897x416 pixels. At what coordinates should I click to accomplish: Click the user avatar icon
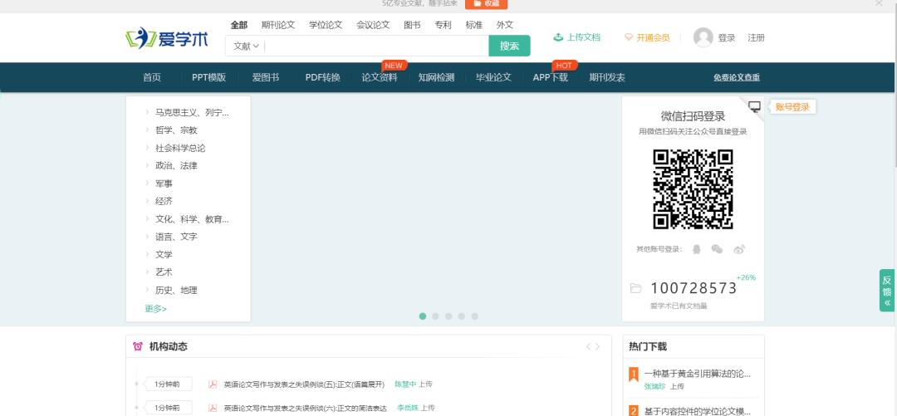(x=703, y=37)
